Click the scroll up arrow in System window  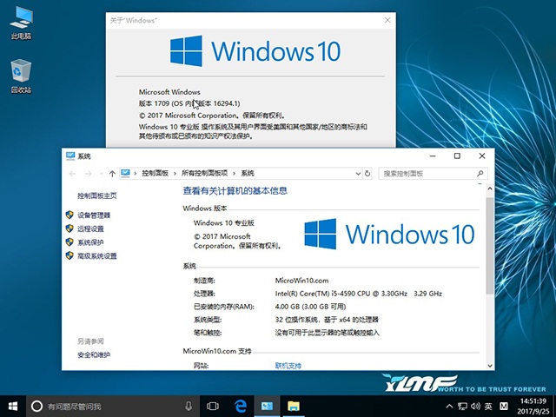(490, 189)
